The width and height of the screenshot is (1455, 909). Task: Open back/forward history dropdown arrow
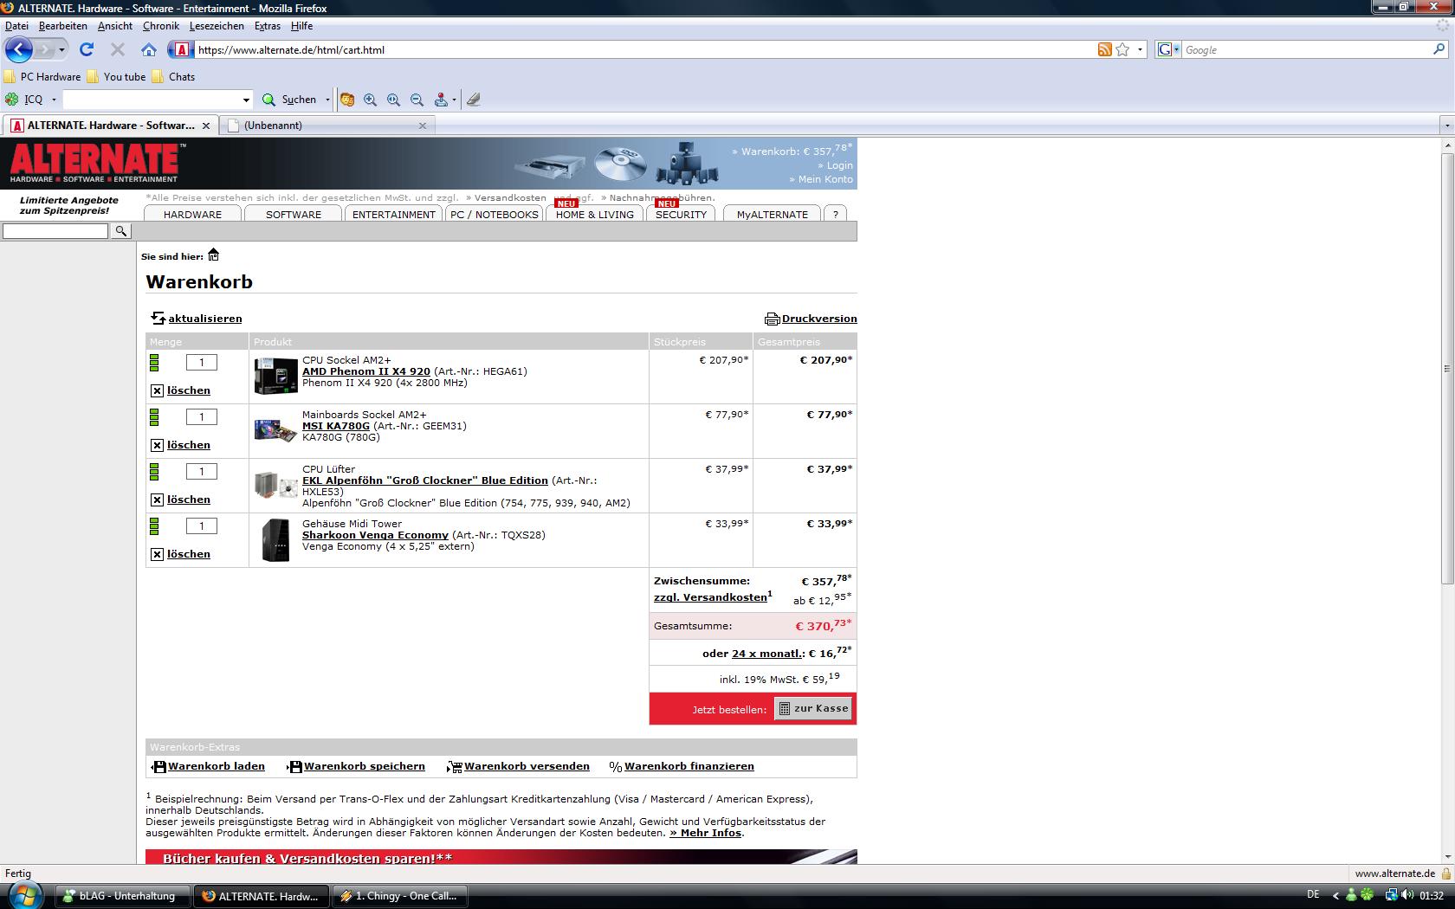tap(61, 49)
